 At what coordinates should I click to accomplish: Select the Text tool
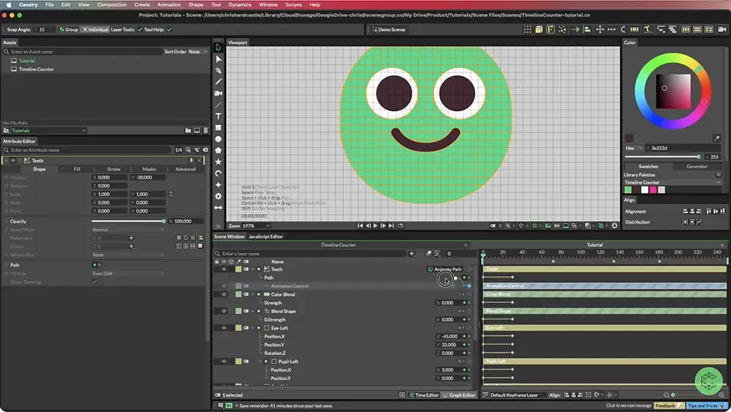tap(218, 116)
